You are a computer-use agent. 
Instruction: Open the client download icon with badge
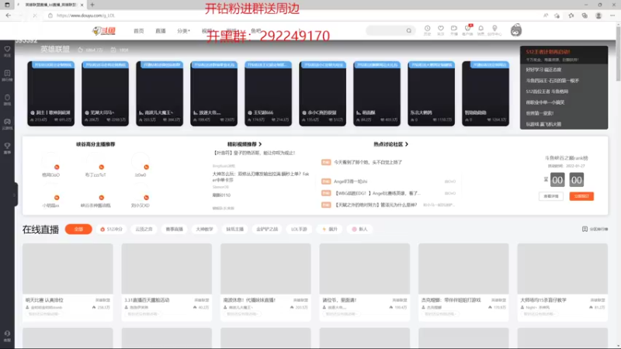[x=468, y=30]
